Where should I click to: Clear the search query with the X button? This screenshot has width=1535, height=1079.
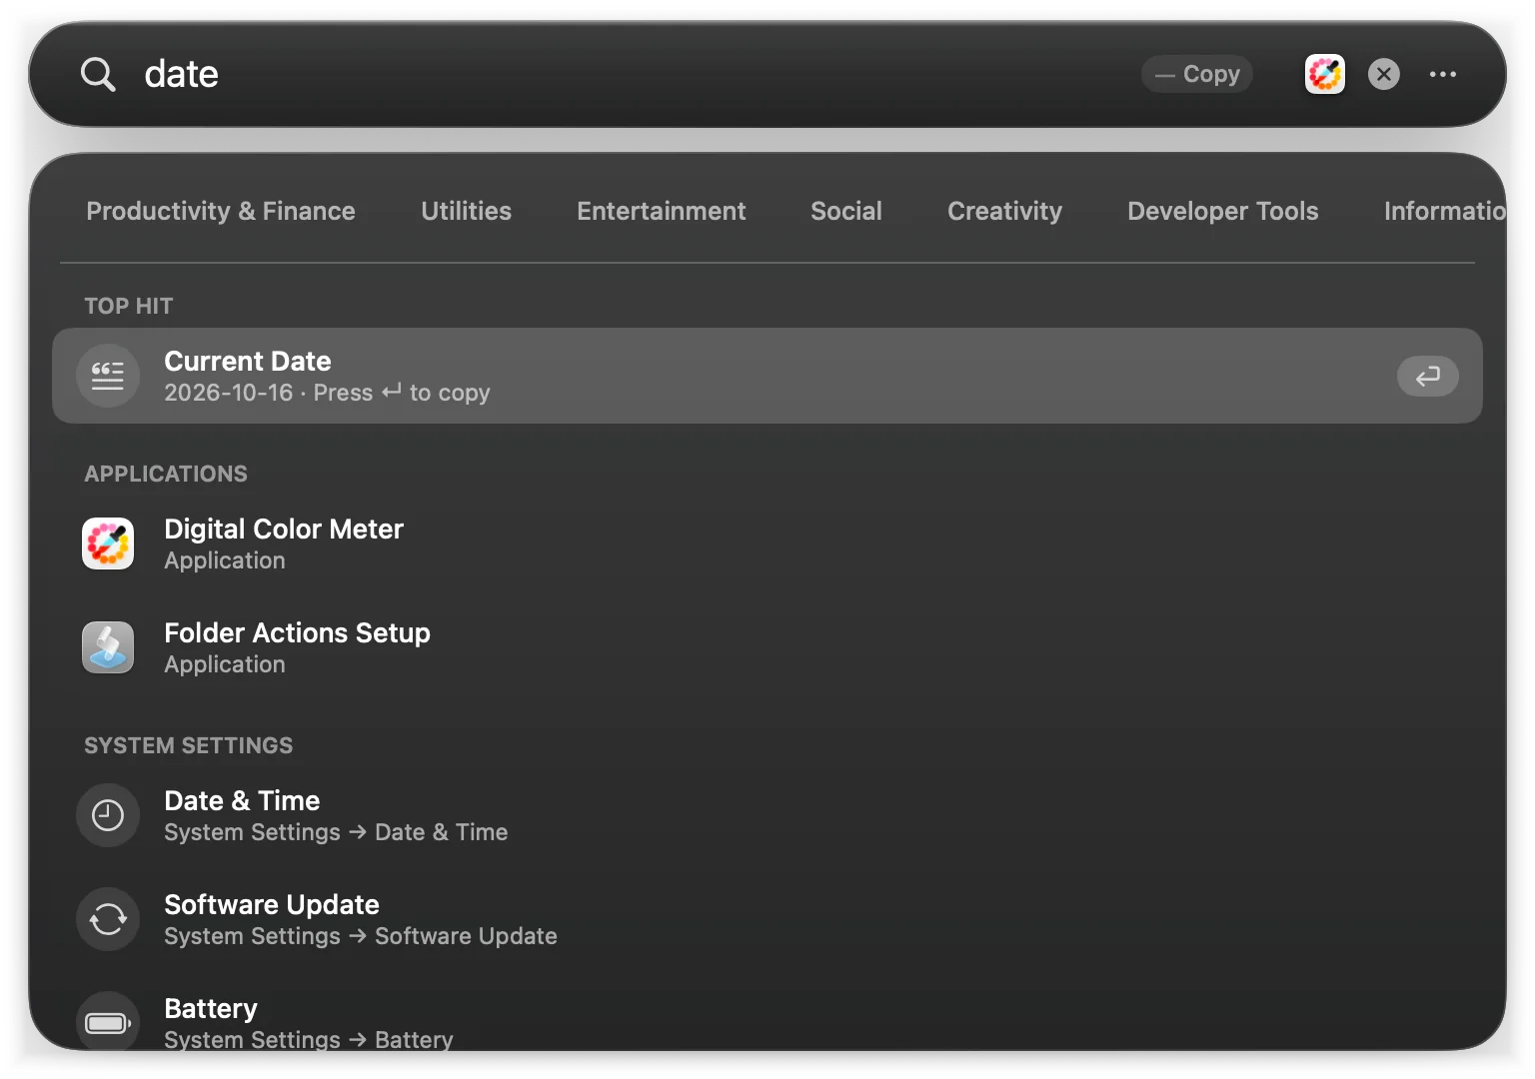click(x=1384, y=74)
